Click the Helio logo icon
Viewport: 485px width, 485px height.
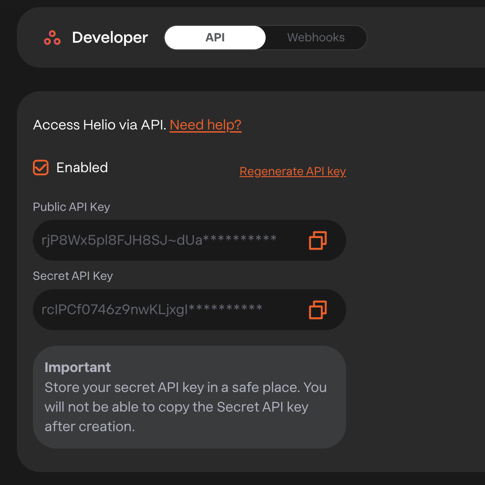coord(52,38)
